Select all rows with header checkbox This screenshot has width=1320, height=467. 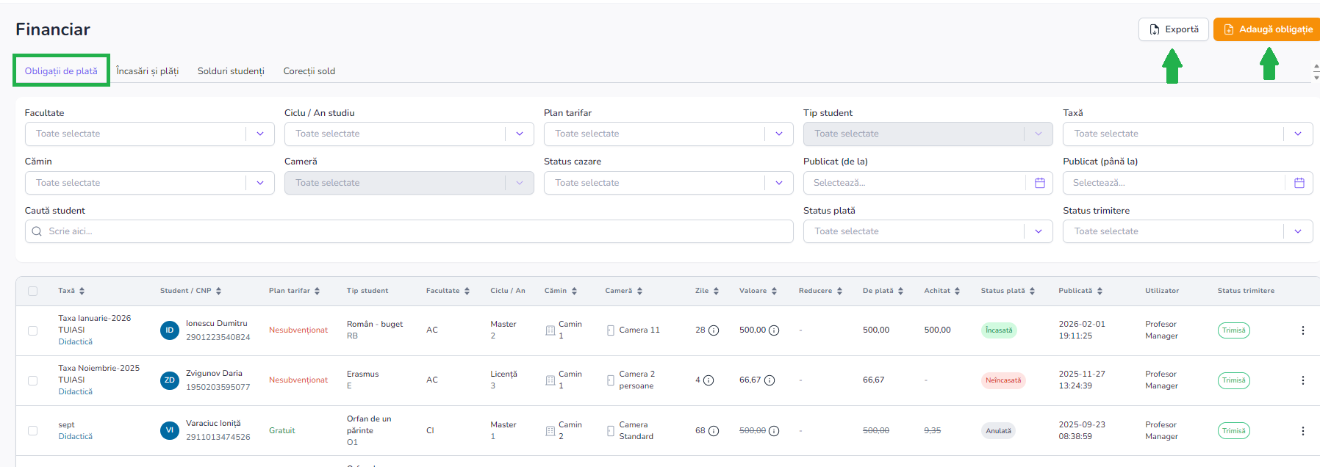32,292
